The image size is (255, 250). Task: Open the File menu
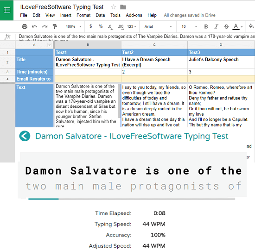point(24,15)
